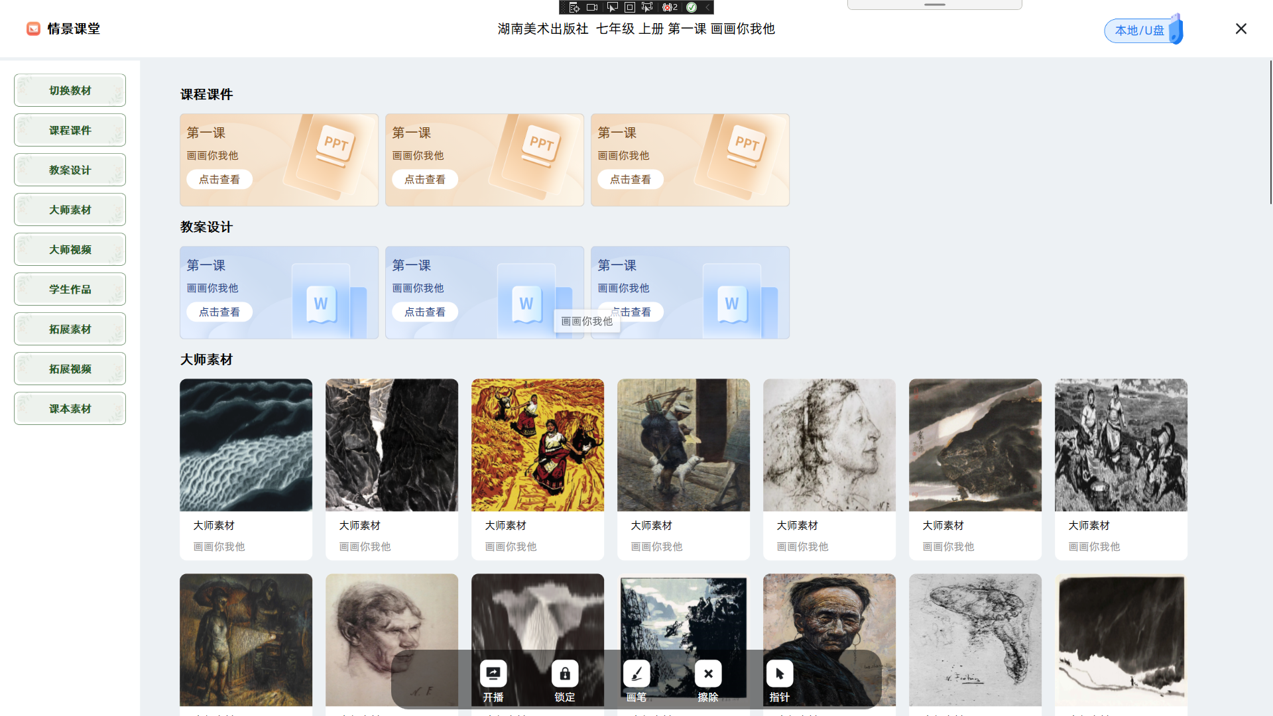
Task: Go to the 大师素材 section in the sidebar
Action: (x=70, y=209)
